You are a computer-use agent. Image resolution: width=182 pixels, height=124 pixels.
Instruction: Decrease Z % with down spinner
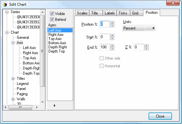tap(146, 49)
